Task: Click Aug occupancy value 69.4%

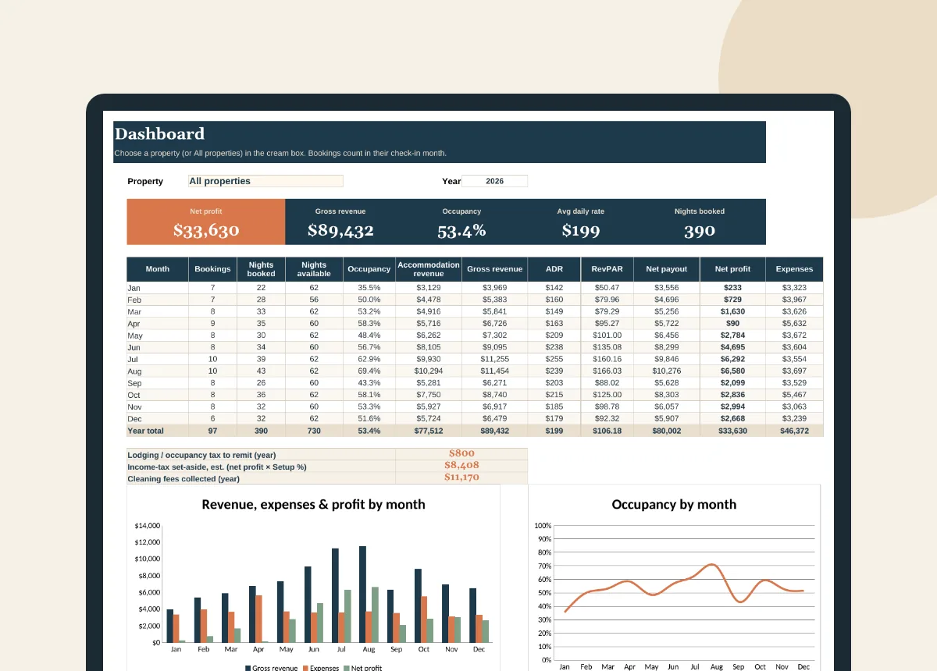Action: 369,371
